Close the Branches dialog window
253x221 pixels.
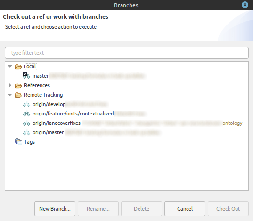pos(245,5)
